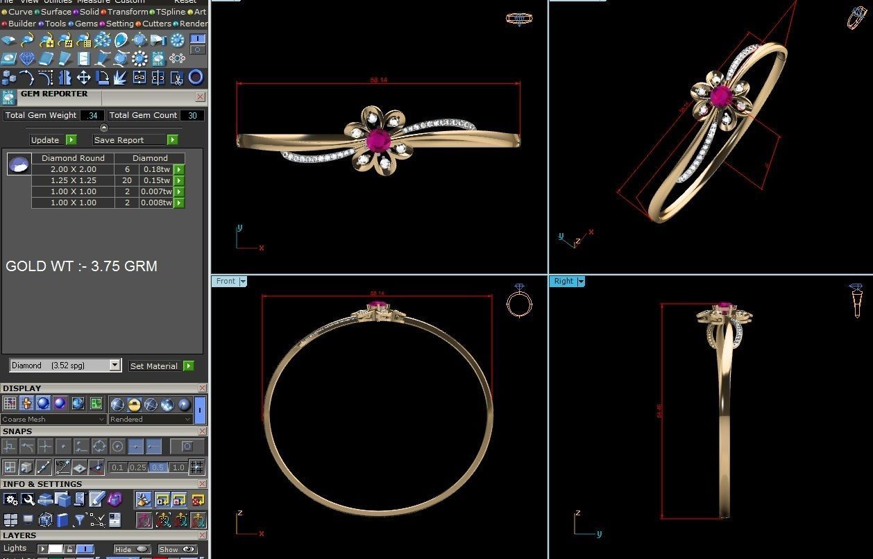Toggle the Lights layer blue on switch

(85, 549)
